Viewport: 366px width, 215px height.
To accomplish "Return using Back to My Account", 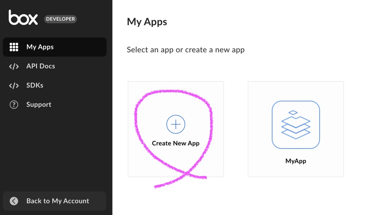I will tap(55, 201).
